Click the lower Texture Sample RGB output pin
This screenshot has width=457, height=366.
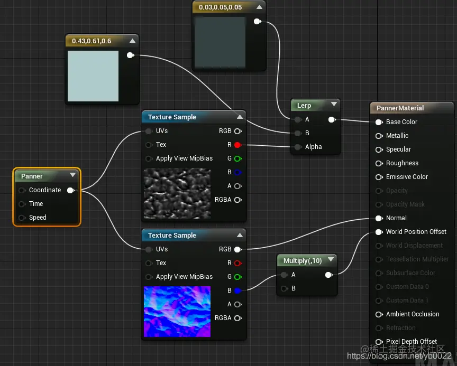tap(238, 249)
